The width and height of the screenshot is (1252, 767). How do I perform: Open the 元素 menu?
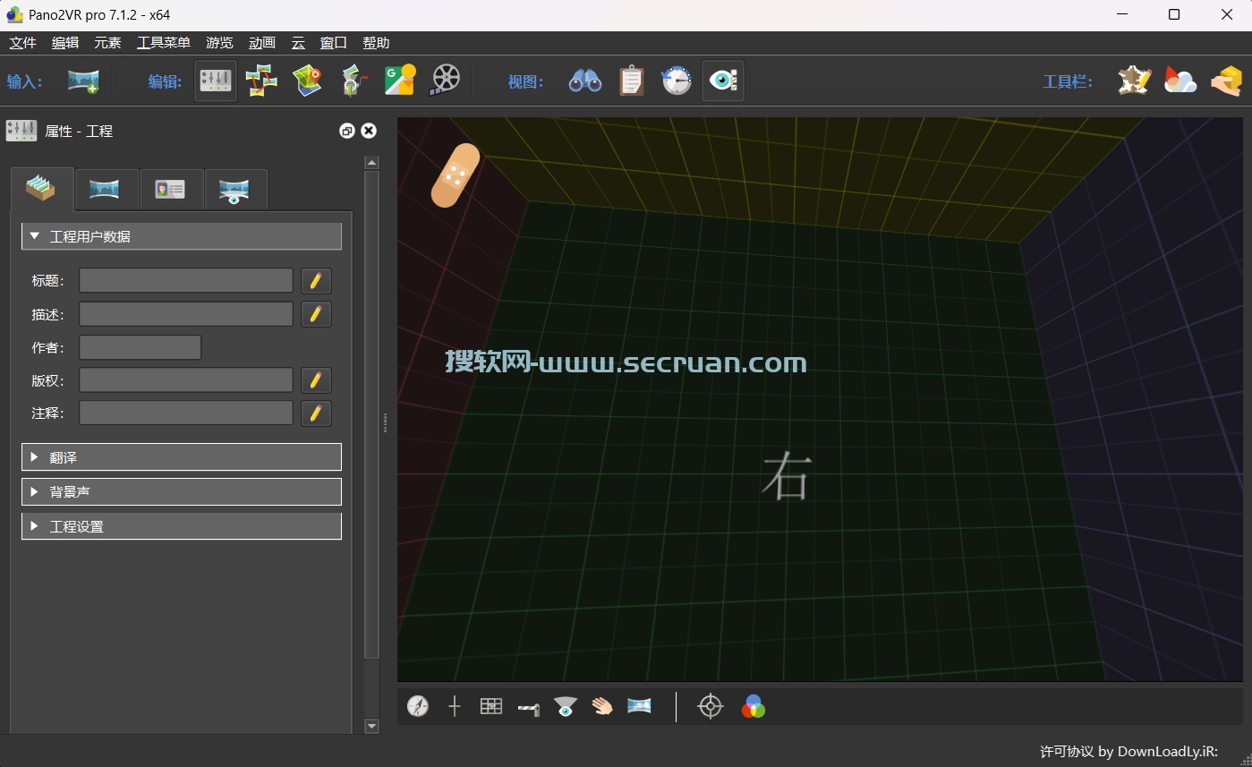pyautogui.click(x=108, y=43)
